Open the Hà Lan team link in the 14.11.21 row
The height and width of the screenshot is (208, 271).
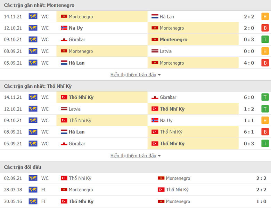coord(167,17)
